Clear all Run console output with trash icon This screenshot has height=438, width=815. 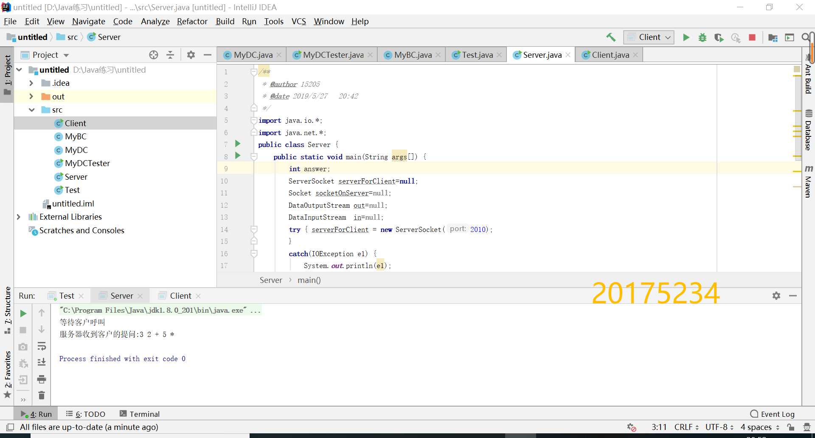(x=42, y=396)
